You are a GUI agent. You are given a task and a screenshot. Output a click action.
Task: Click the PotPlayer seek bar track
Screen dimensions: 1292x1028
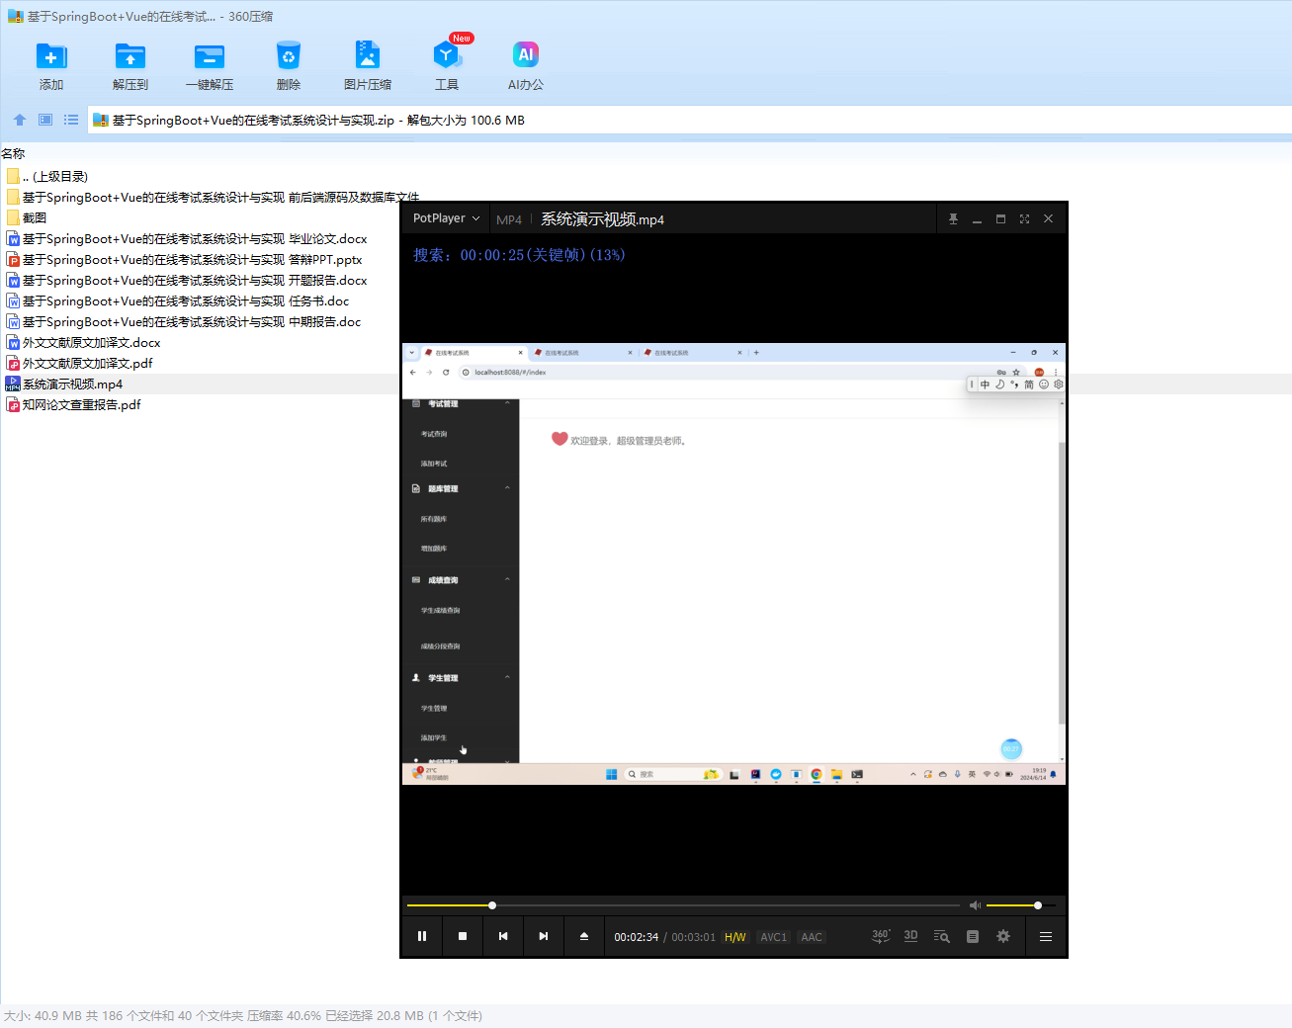683,905
